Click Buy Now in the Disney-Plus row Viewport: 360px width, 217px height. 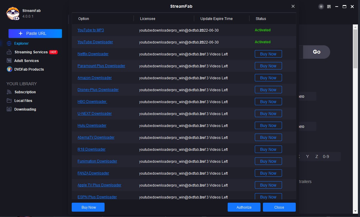pyautogui.click(x=268, y=90)
